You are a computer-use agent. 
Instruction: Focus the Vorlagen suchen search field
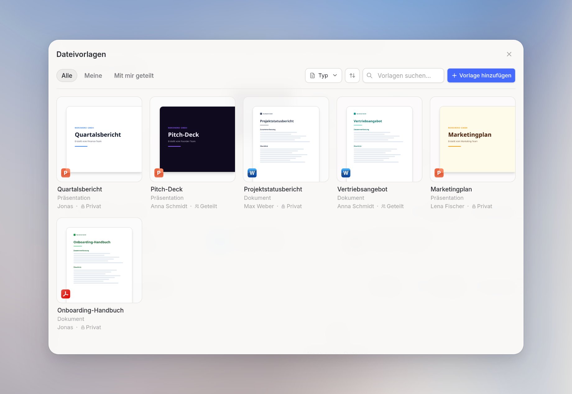403,76
